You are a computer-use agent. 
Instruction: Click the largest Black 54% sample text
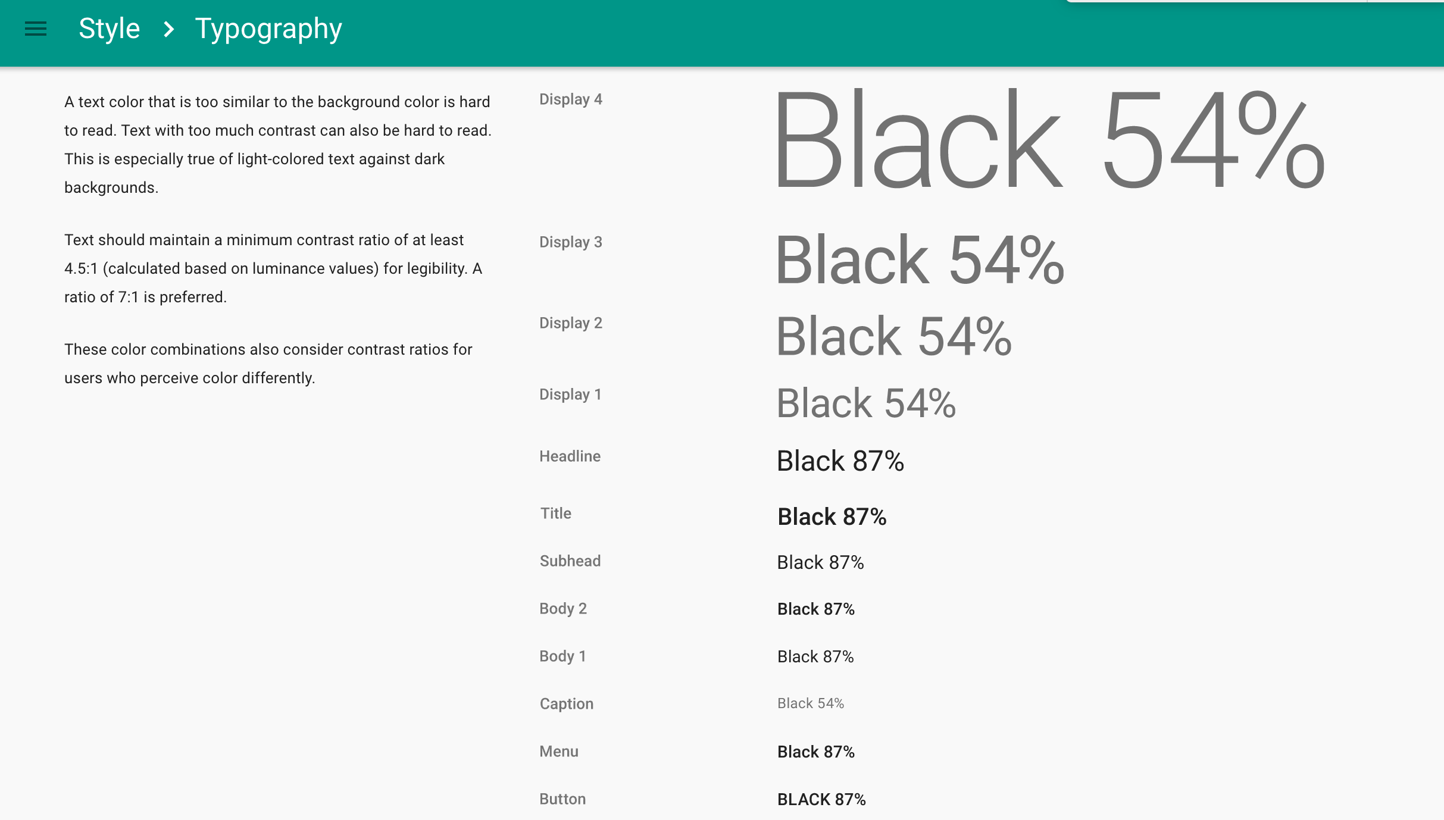(x=1050, y=140)
